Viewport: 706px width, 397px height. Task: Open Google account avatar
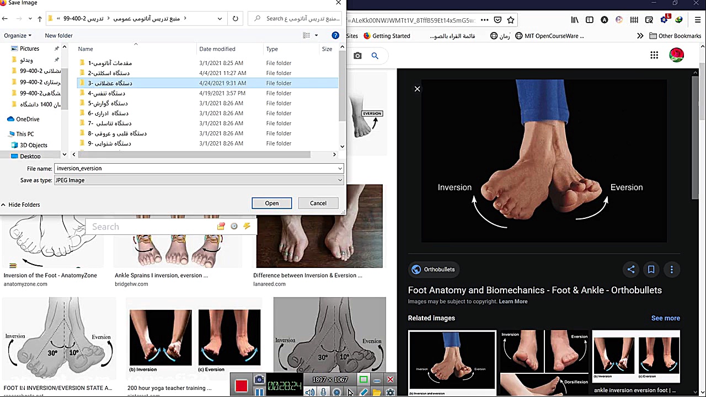677,55
